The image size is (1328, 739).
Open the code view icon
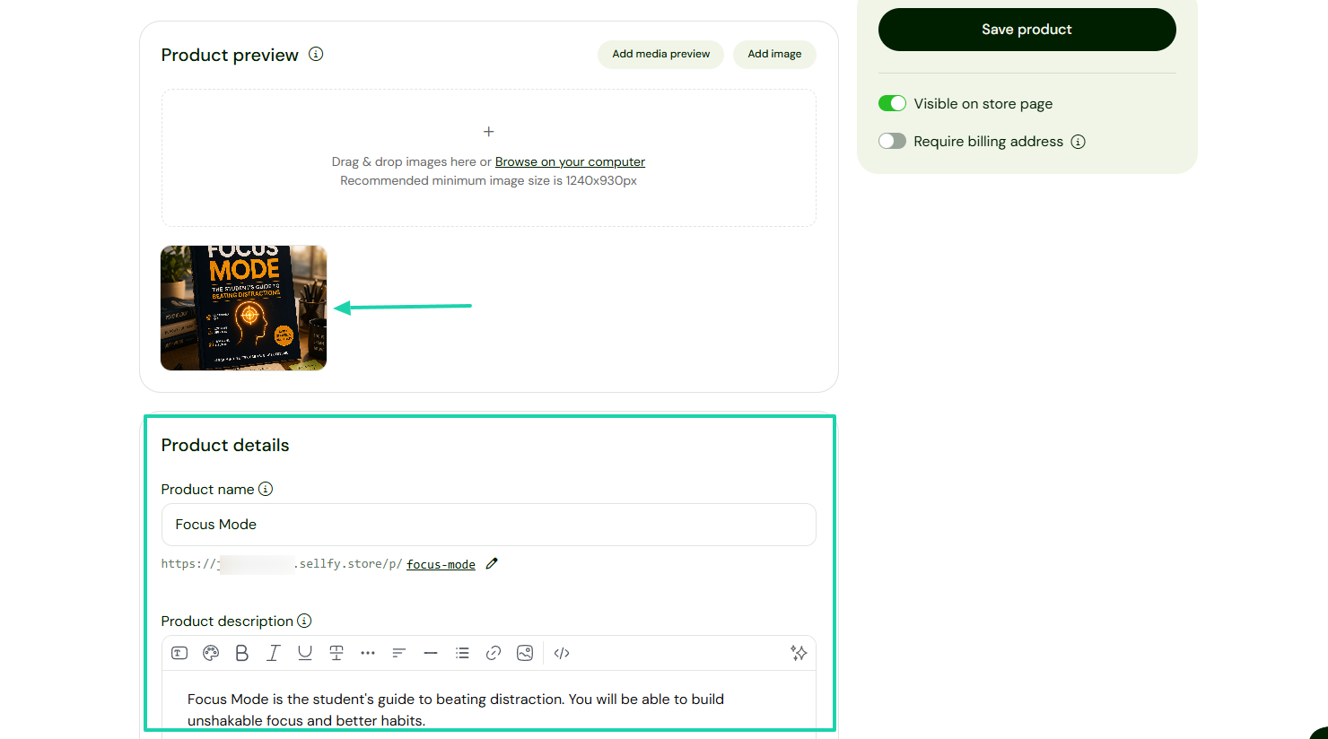[x=562, y=653]
